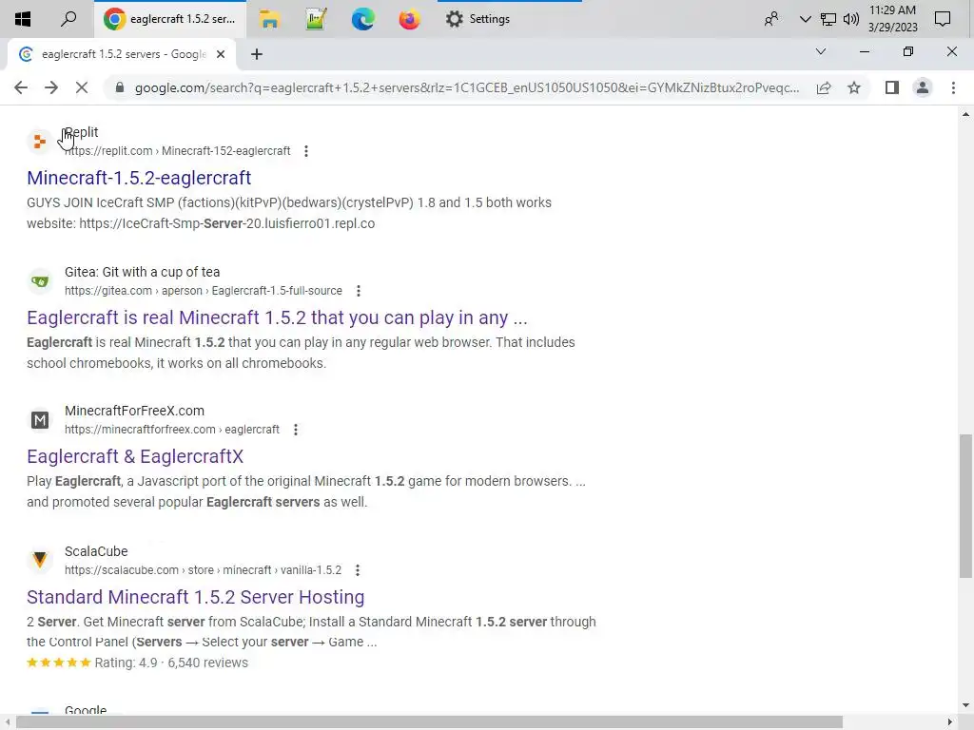
Task: Open the network status tray icon
Action: pos(828,19)
